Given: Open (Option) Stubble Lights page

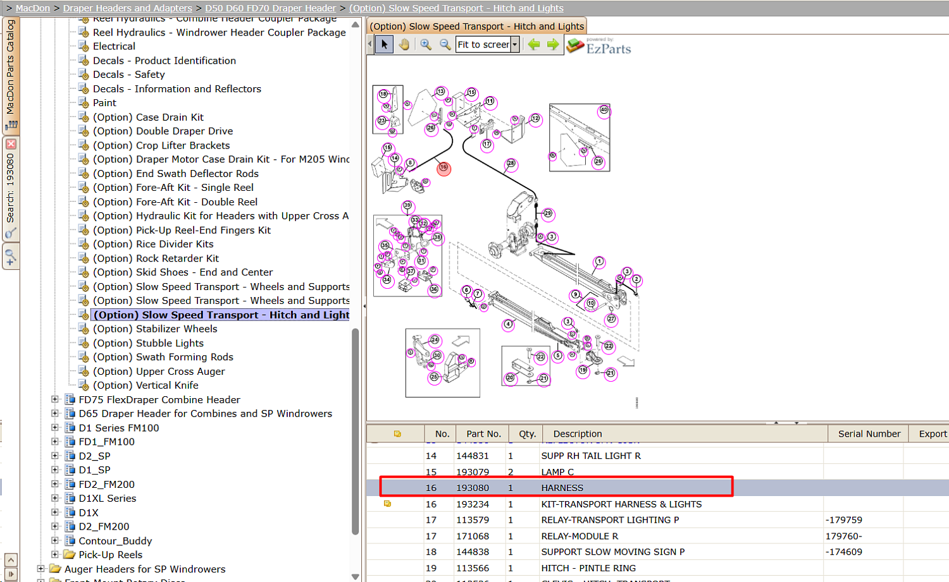Looking at the screenshot, I should pos(148,343).
